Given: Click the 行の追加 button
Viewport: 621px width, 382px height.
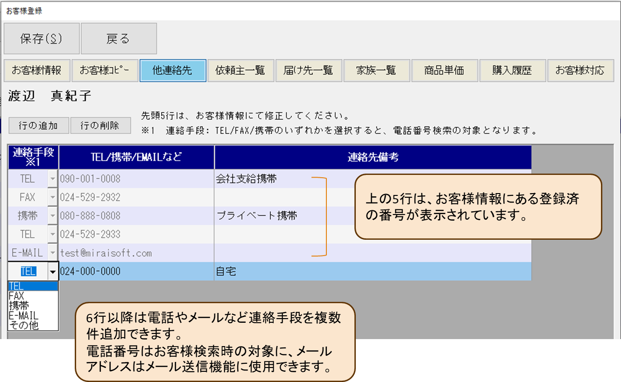Looking at the screenshot, I should [x=38, y=125].
